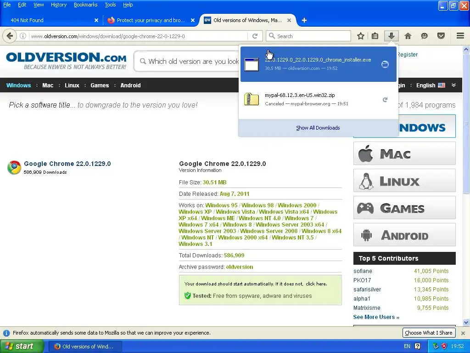Click Show All Downloads

318,128
